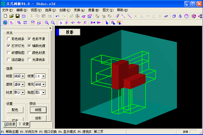Open the 选择(S) menu
Screen dimensions: 203x135
click(51, 10)
